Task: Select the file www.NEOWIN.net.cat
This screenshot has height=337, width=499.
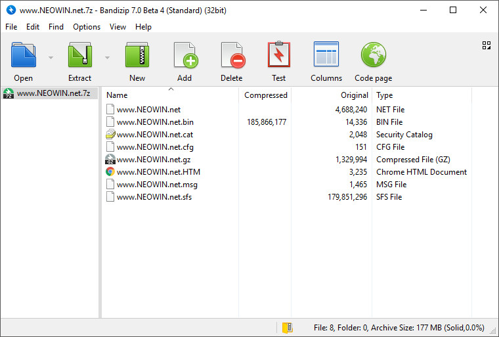Action: click(155, 135)
